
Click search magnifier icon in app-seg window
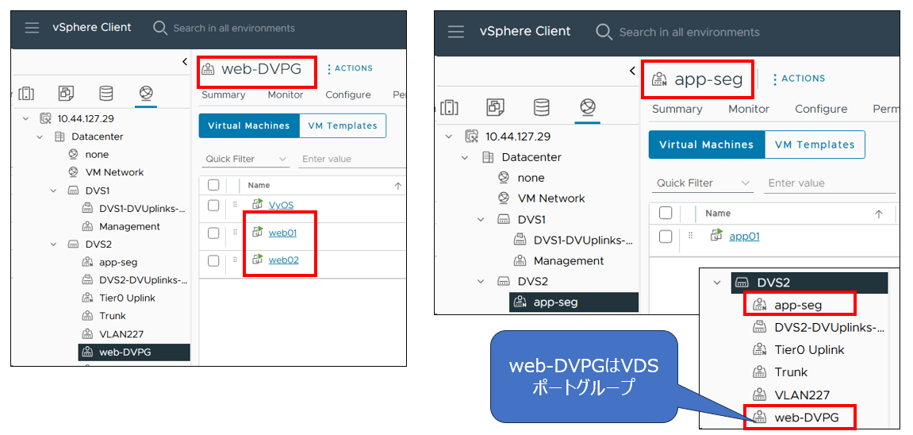604,32
